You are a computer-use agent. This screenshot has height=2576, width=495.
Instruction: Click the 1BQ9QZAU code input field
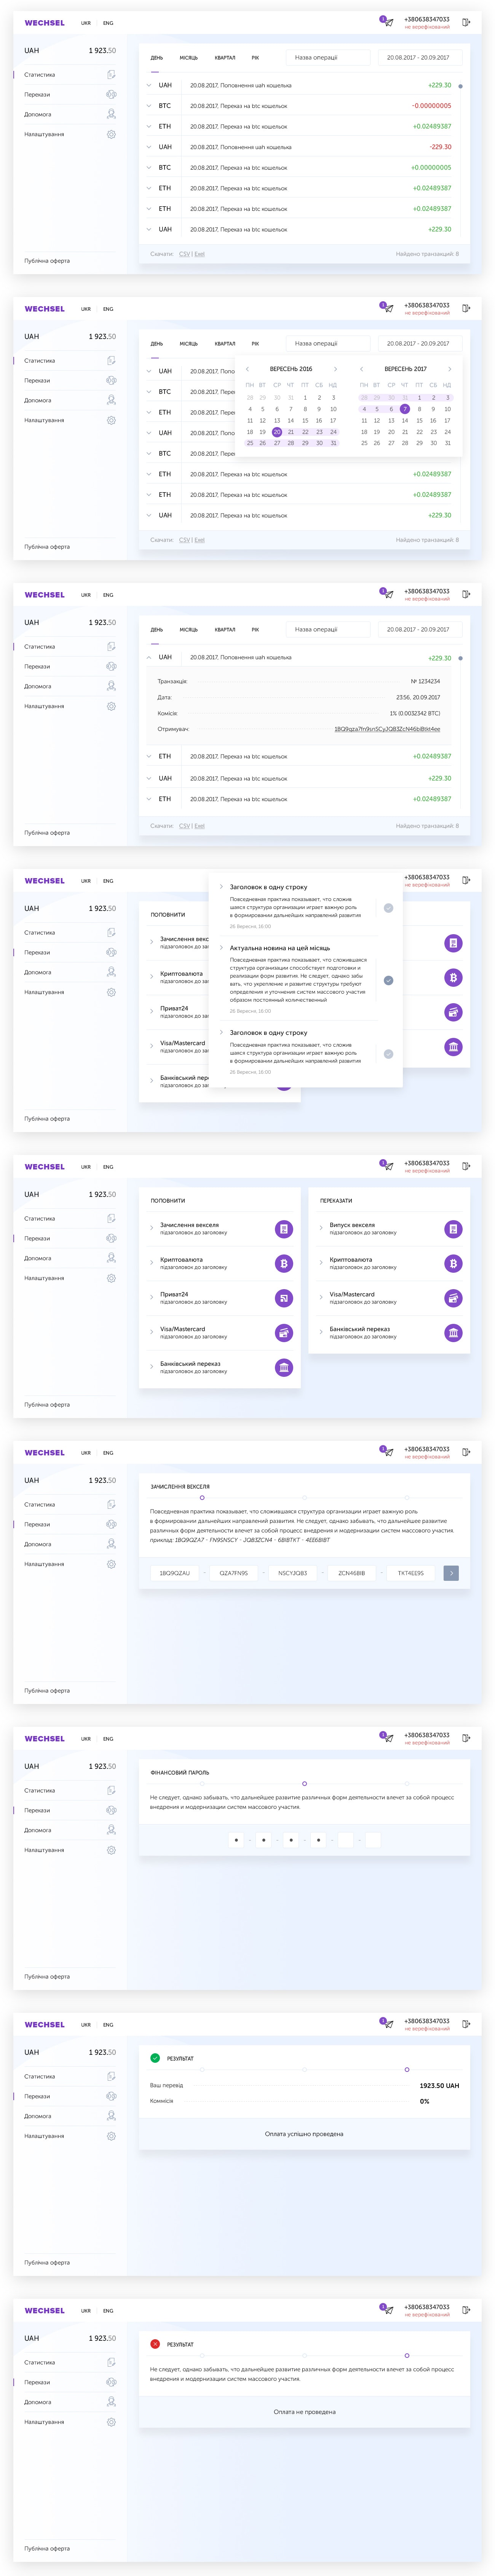tap(175, 1573)
